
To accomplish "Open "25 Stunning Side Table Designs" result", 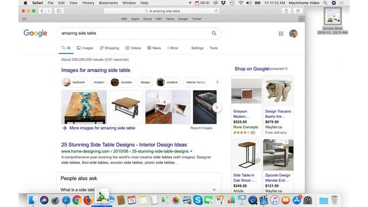I will (124, 145).
